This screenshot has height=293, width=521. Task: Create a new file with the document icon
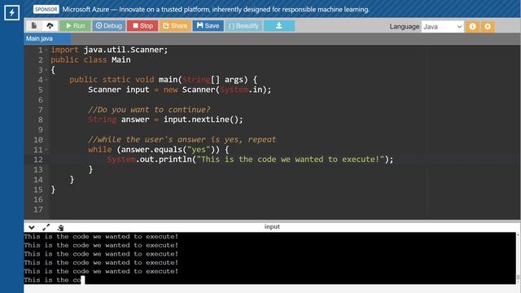34,25
